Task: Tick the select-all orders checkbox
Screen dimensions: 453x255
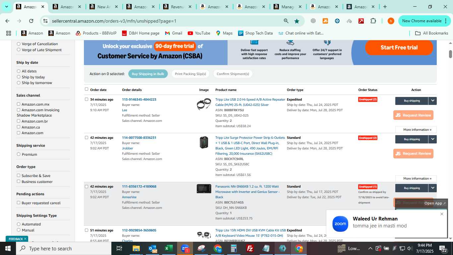Action: [87, 89]
